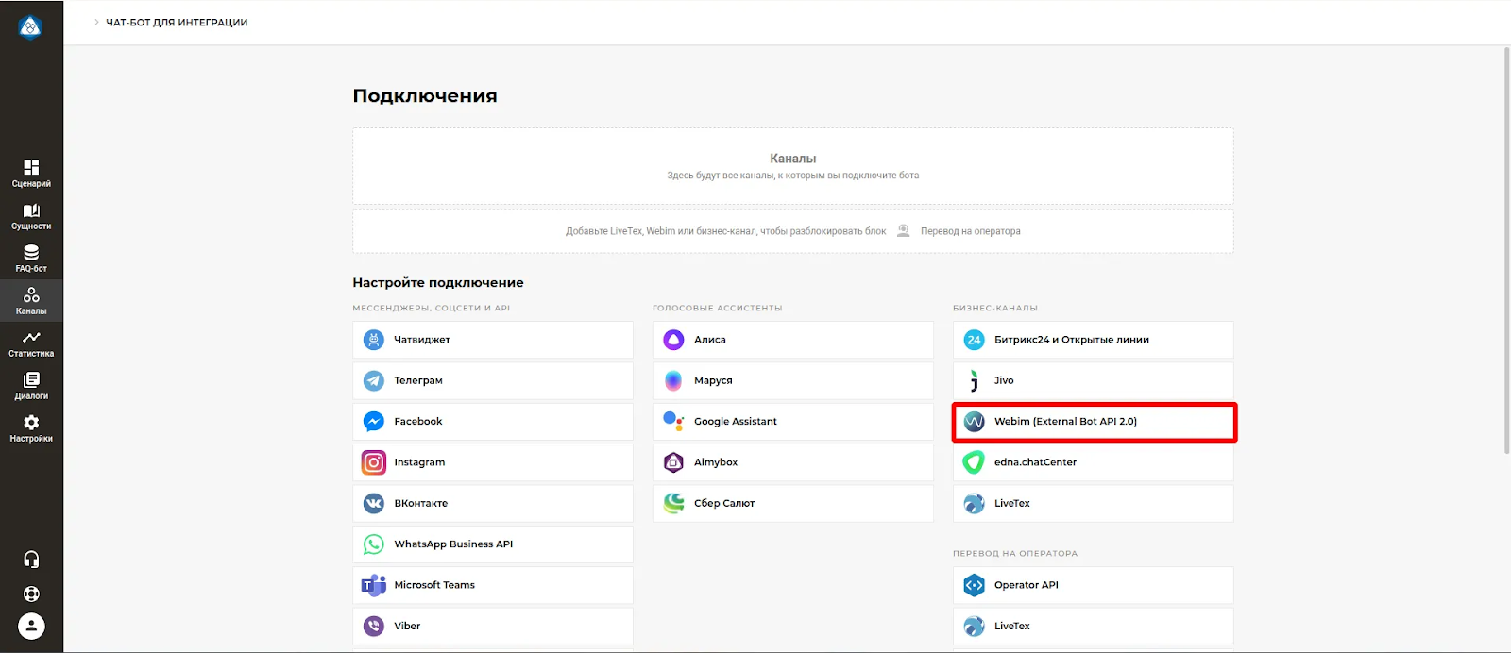Pick the Operator API option
This screenshot has height=653, width=1511.
pos(1093,585)
